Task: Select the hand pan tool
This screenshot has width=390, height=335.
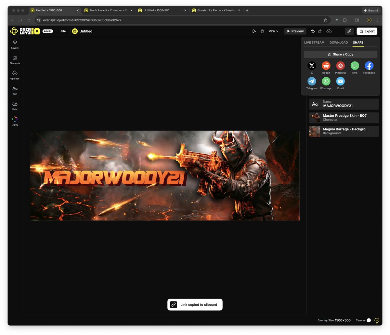Action: [x=262, y=31]
